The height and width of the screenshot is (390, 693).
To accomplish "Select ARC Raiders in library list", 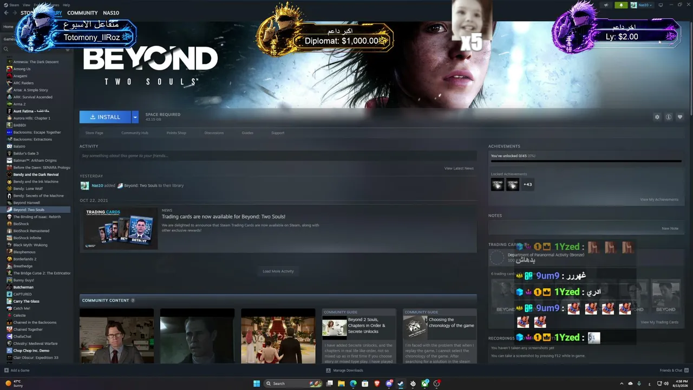I will click(23, 83).
